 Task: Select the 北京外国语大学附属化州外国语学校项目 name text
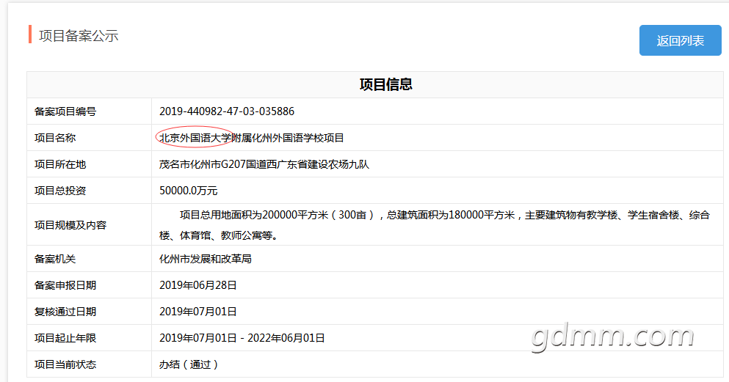pos(252,138)
